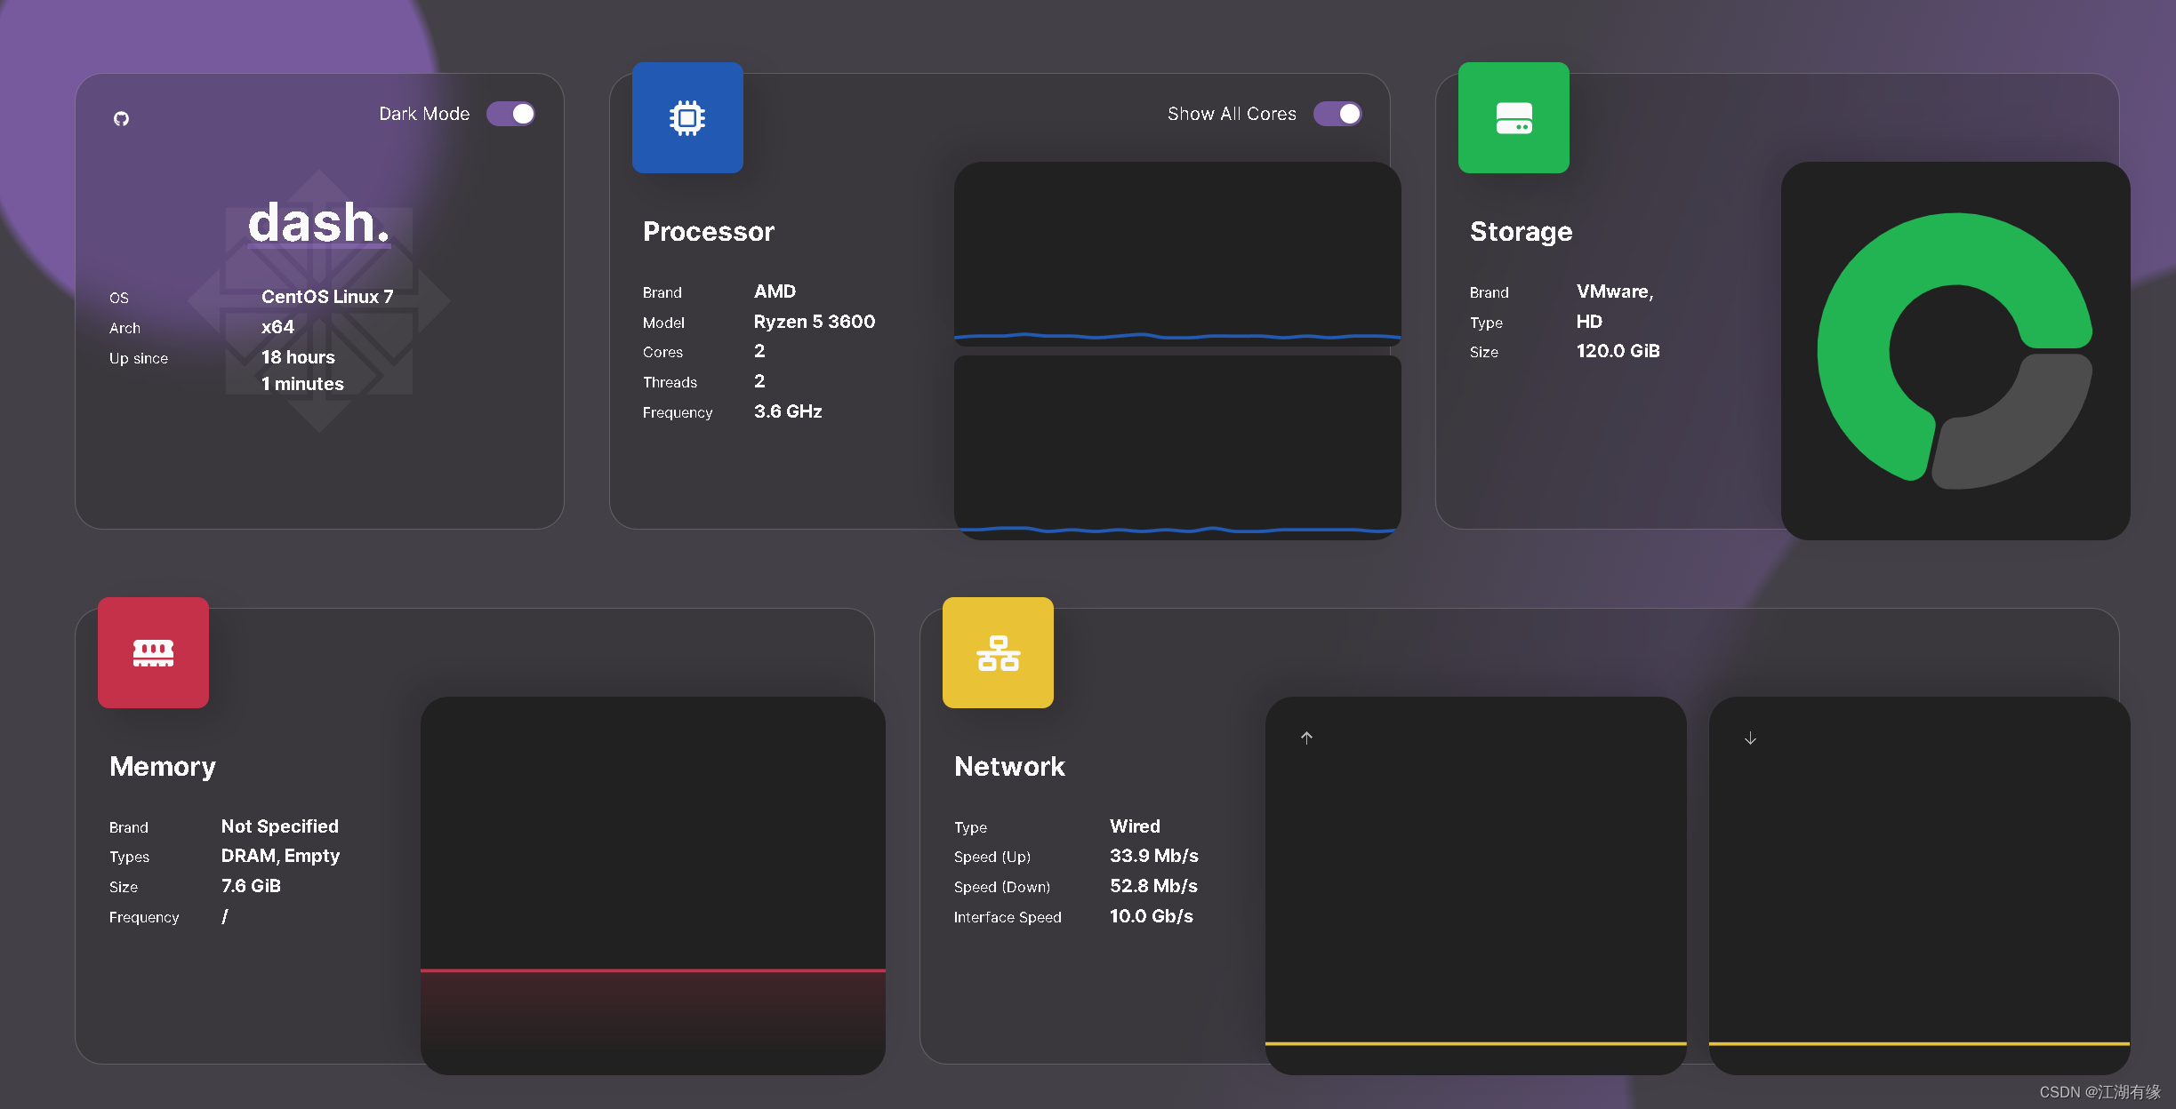The image size is (2176, 1109).
Task: Click the CentOS logo watermark
Action: [x=317, y=302]
